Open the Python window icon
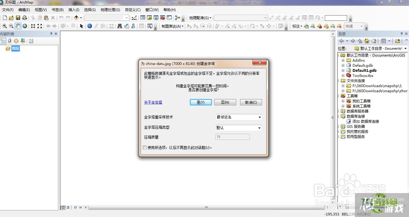Viewport: 409px width, 217px height. 169,18
